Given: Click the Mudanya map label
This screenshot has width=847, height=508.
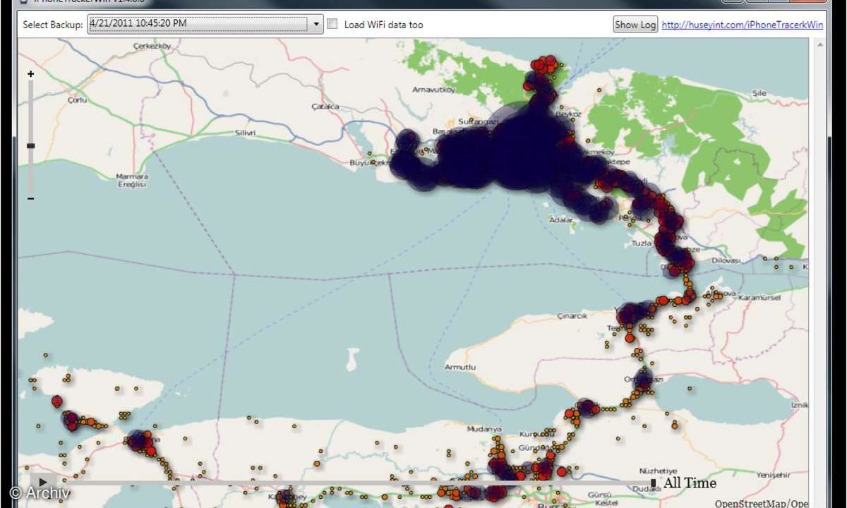Looking at the screenshot, I should (x=485, y=429).
